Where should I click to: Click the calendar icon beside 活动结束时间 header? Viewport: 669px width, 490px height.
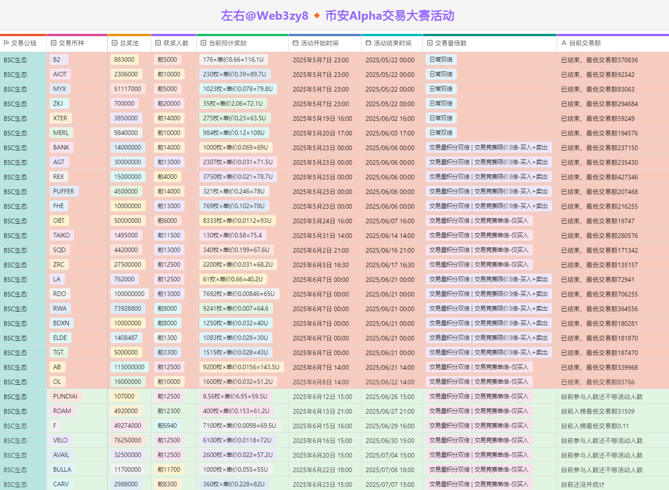point(368,43)
